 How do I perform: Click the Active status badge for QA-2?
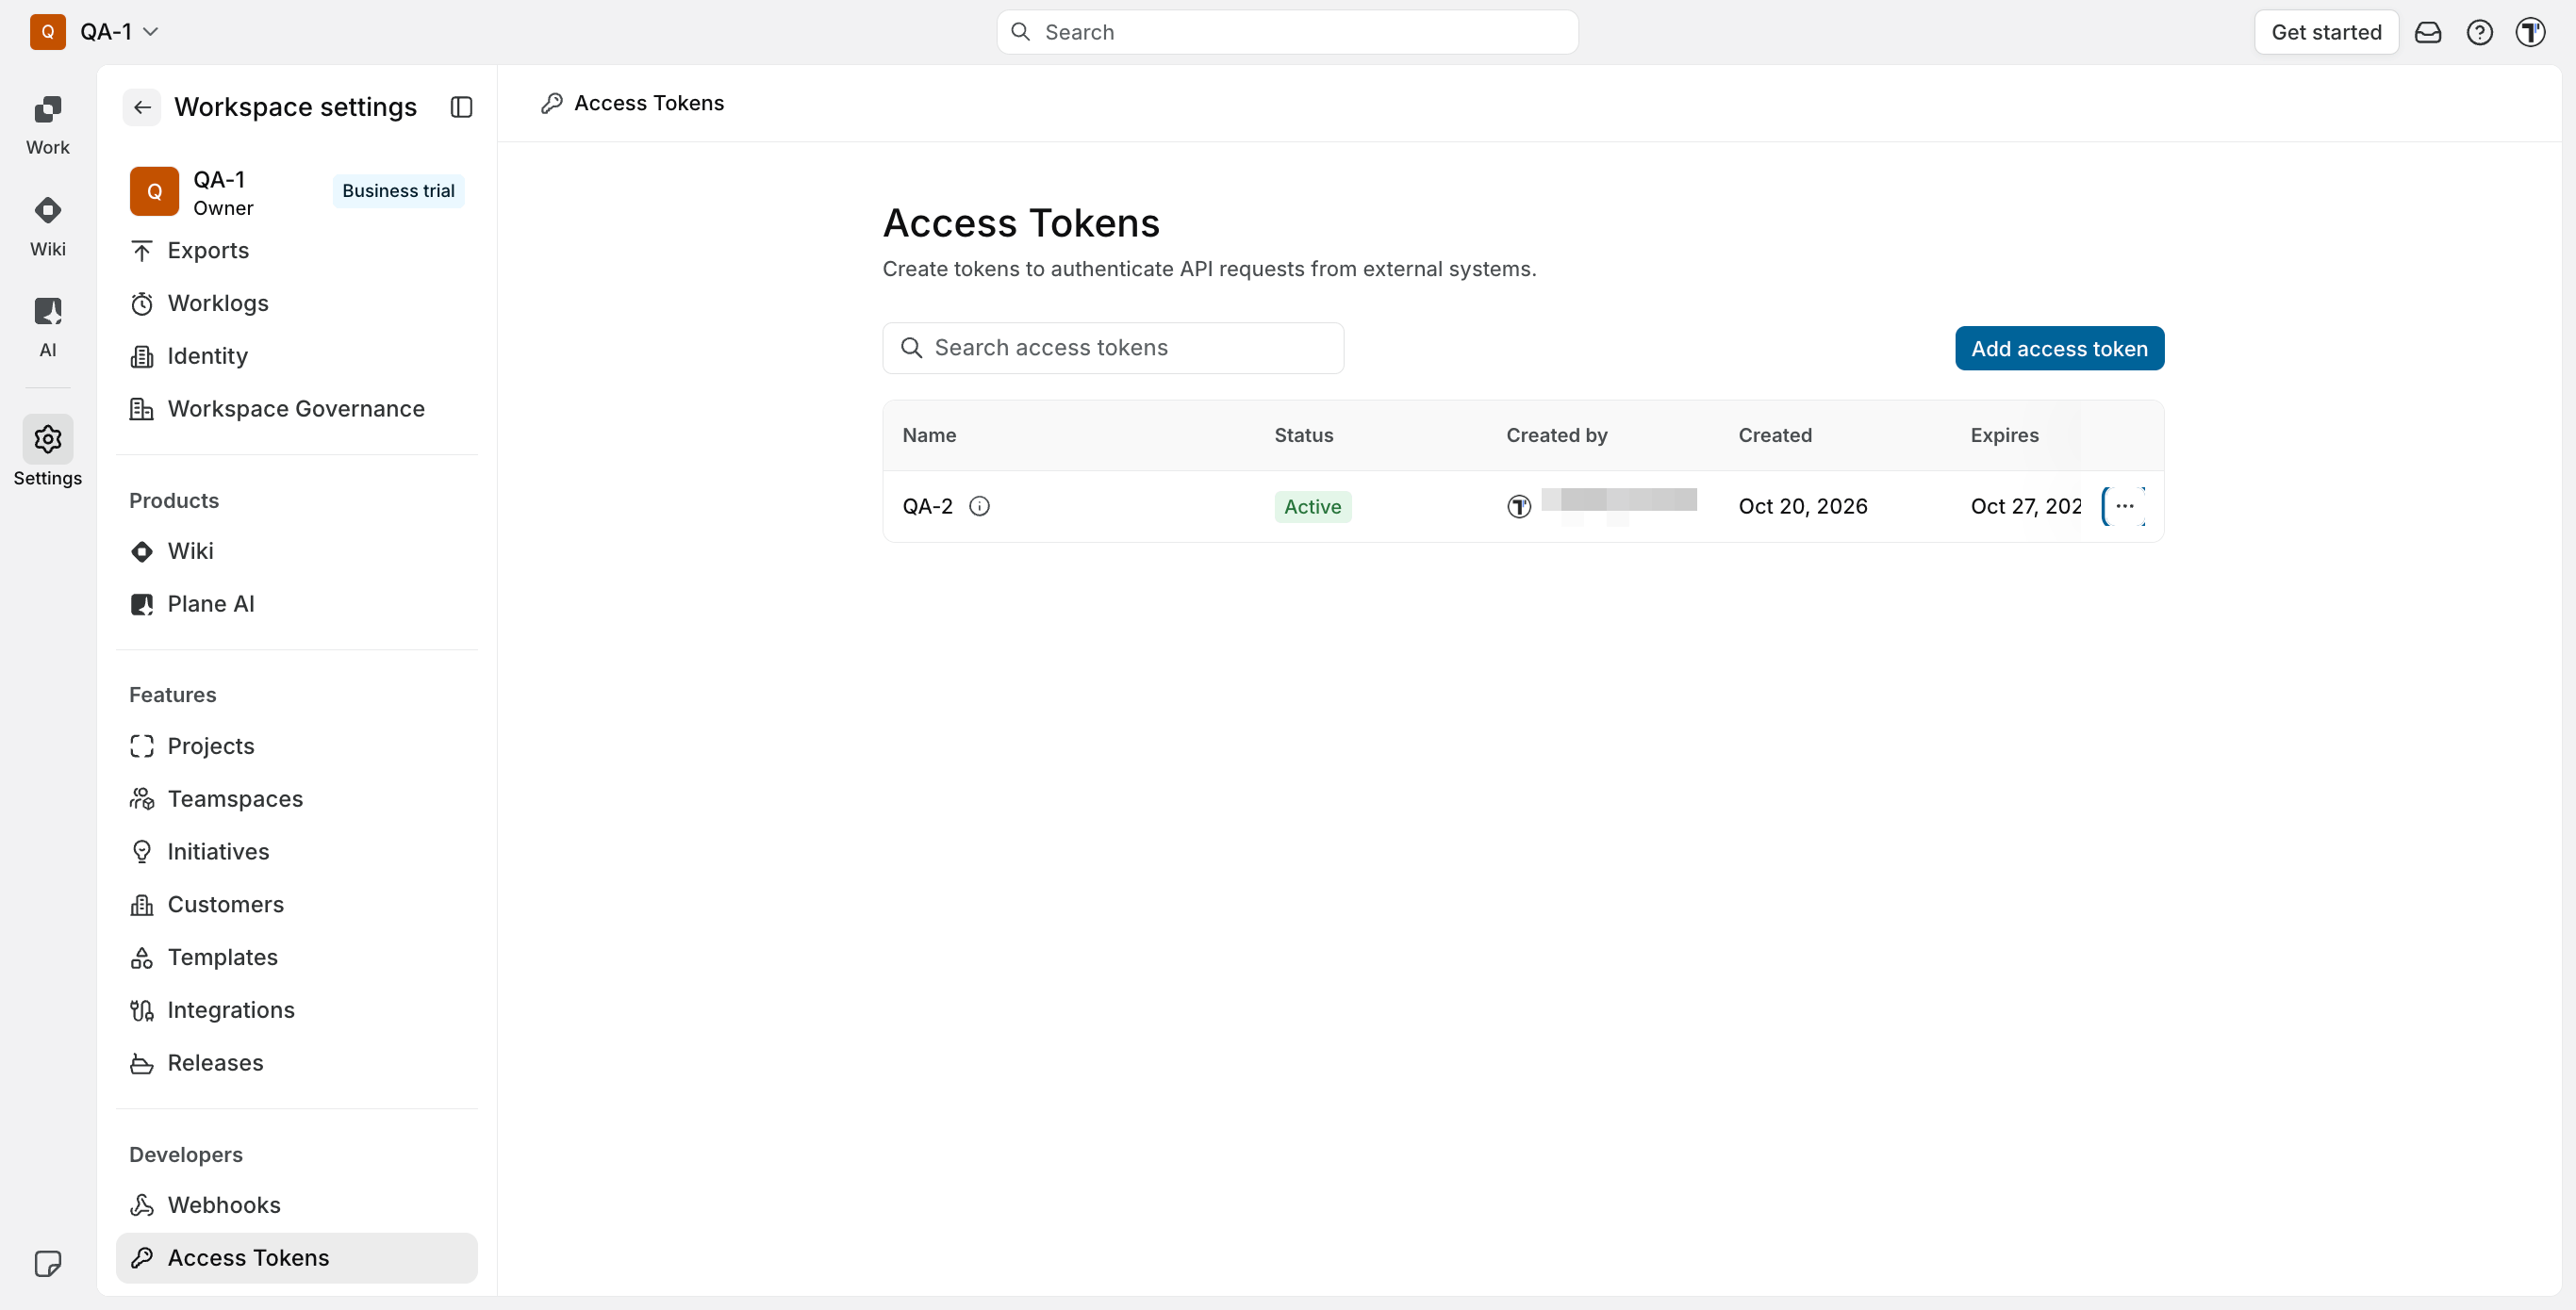[x=1312, y=507]
